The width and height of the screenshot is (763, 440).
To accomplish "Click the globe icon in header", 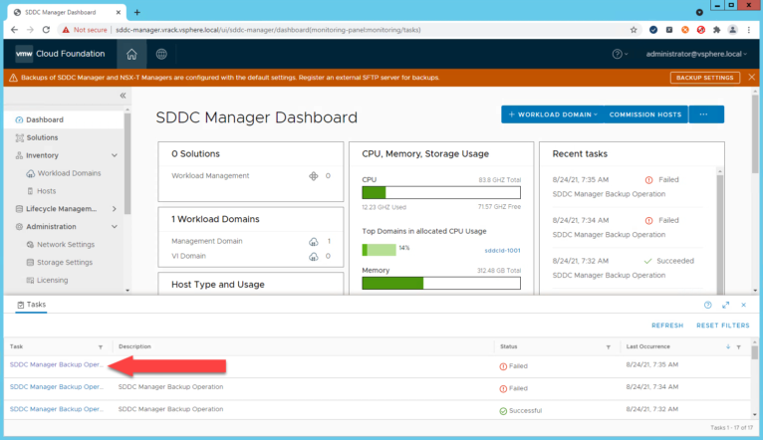I will coord(161,54).
